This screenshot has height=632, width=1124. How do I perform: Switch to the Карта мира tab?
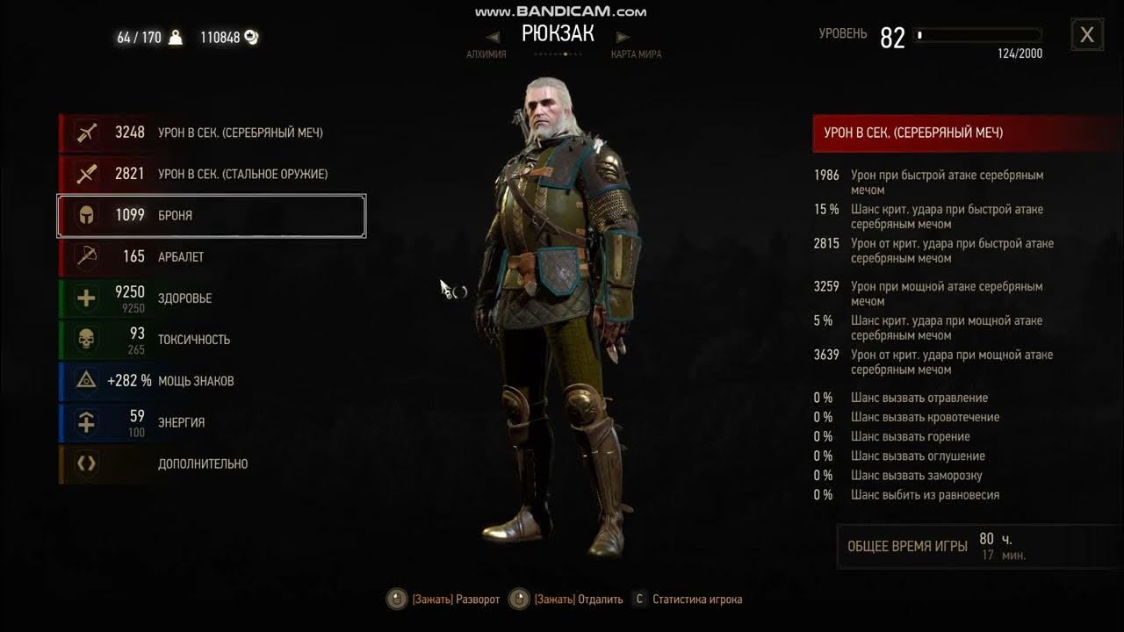pyautogui.click(x=637, y=54)
